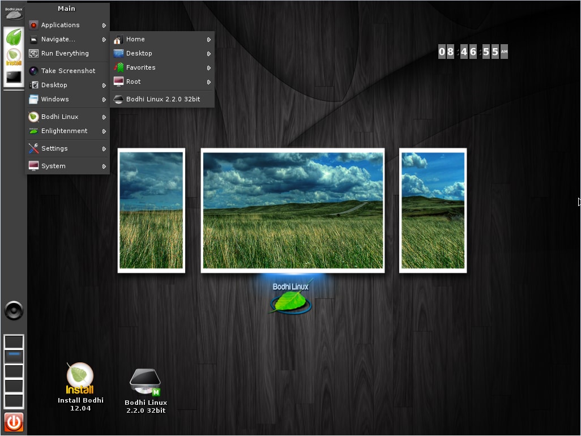This screenshot has width=581, height=436.
Task: Click the house icon beside Home
Action: (118, 39)
